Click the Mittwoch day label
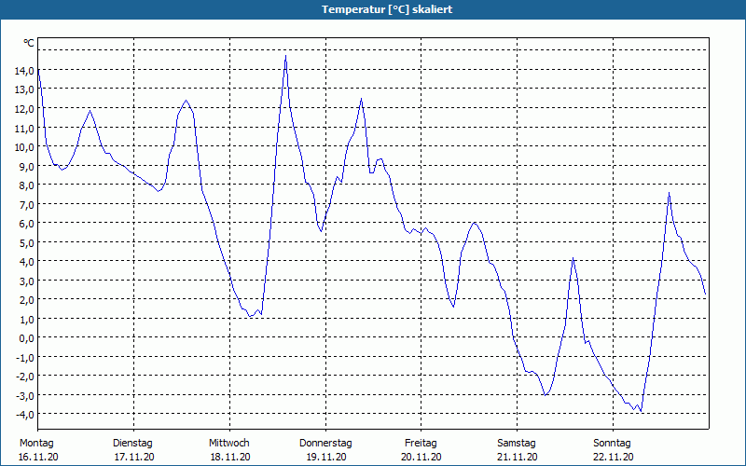The height and width of the screenshot is (466, 746). tap(229, 444)
